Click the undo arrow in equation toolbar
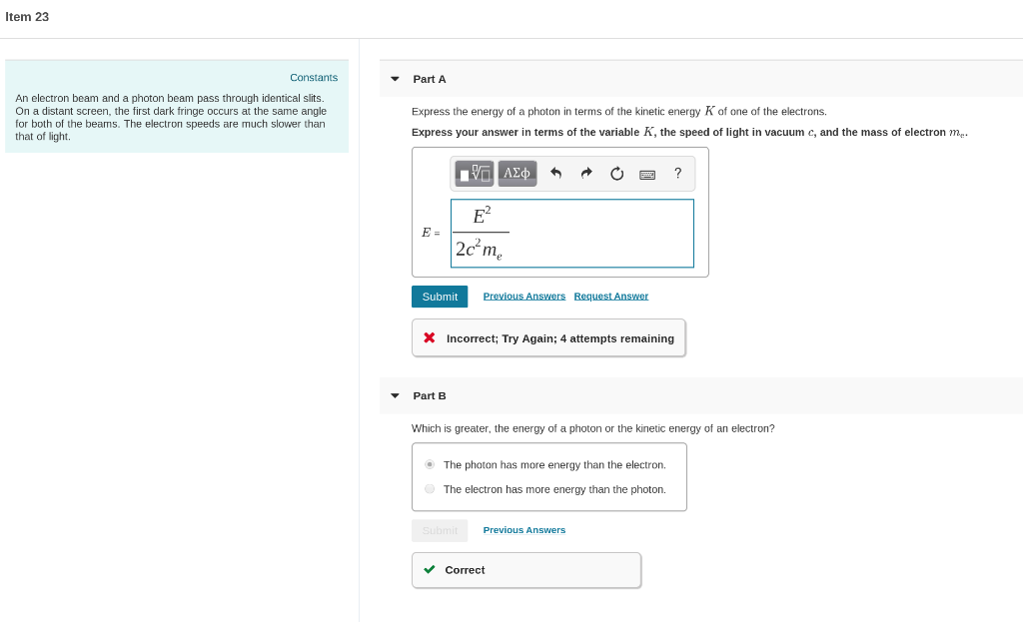This screenshot has height=622, width=1023. (x=555, y=174)
